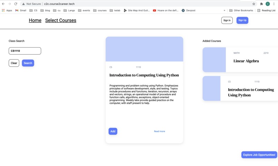
Task: Click the address bar URL
Action: pyautogui.click(x=59, y=4)
